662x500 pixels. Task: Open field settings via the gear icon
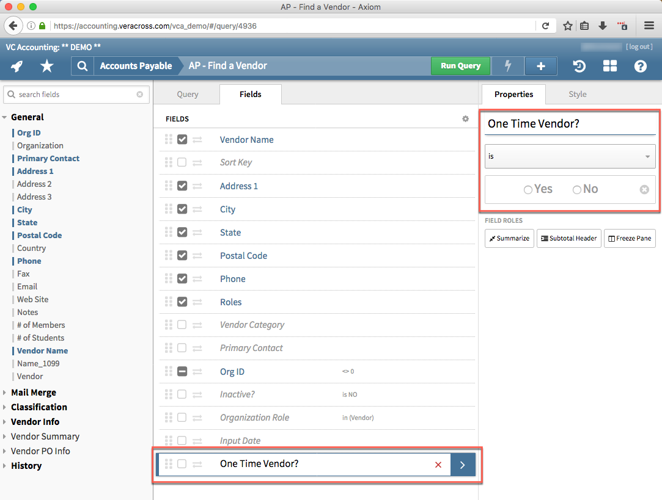(465, 119)
